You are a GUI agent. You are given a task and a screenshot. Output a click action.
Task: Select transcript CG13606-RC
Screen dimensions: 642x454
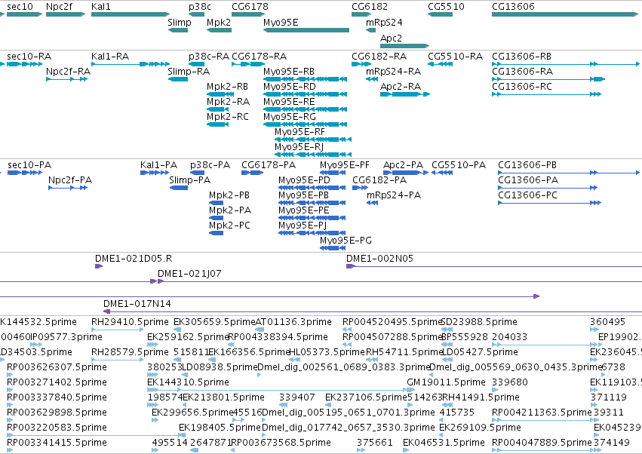[522, 87]
